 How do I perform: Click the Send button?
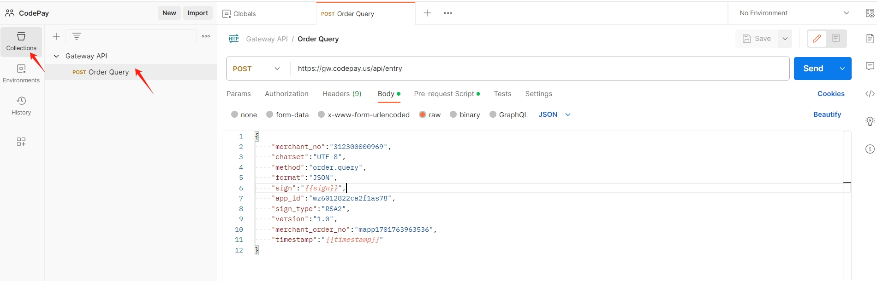[813, 69]
